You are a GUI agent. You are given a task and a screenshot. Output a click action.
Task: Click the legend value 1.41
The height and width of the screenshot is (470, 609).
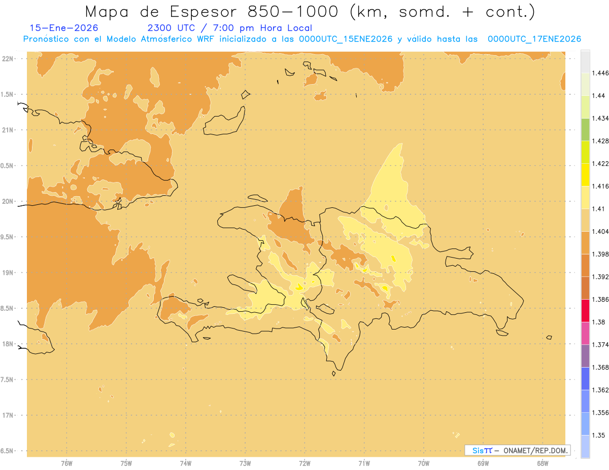click(599, 208)
